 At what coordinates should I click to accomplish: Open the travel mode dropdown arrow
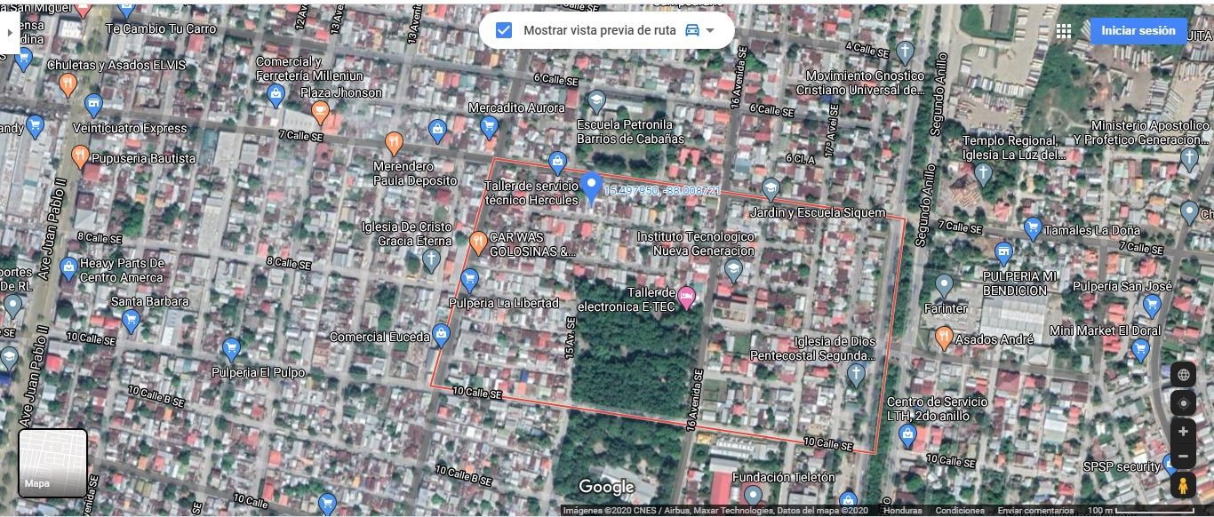[x=710, y=30]
